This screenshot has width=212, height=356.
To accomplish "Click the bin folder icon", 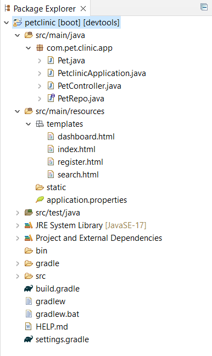I will click(29, 251).
